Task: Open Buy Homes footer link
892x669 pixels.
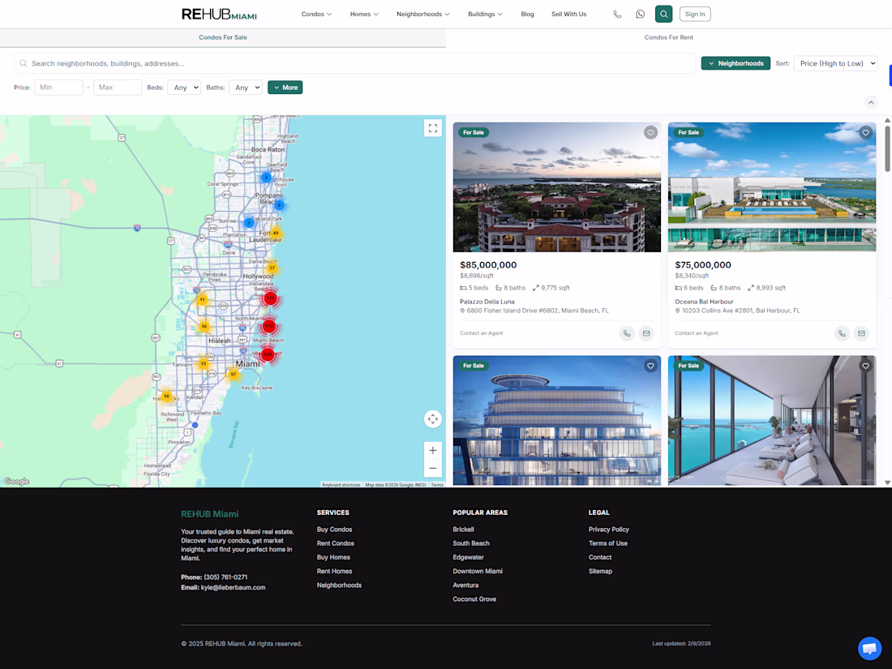Action: pyautogui.click(x=333, y=558)
